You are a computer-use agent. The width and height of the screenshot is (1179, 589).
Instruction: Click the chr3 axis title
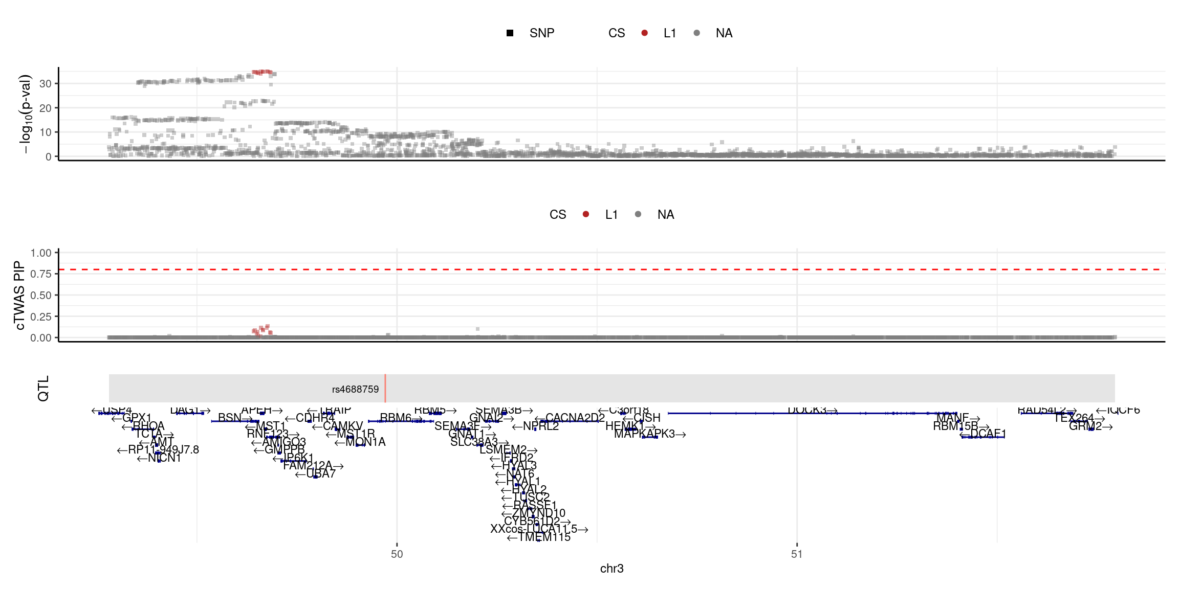(612, 569)
